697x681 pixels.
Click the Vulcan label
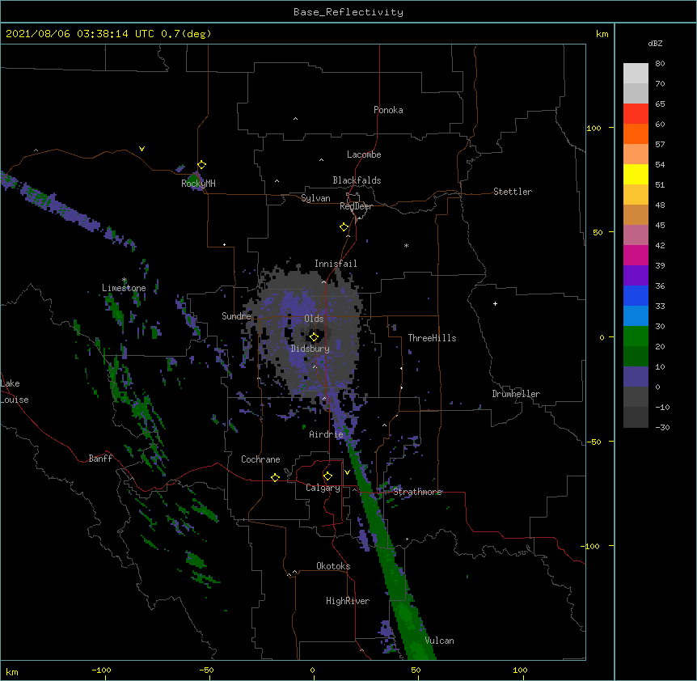(x=439, y=641)
